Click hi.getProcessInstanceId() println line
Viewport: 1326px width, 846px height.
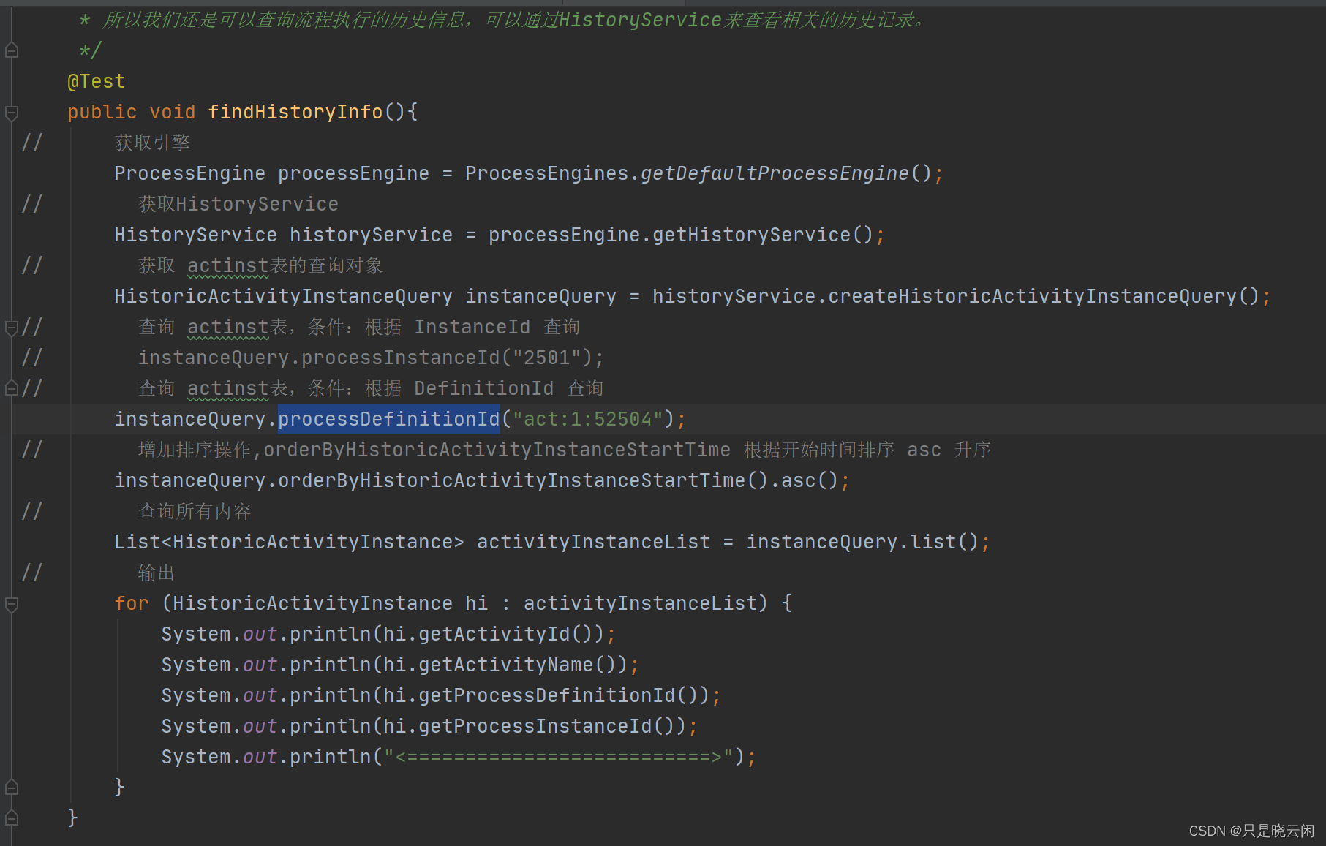click(x=429, y=726)
